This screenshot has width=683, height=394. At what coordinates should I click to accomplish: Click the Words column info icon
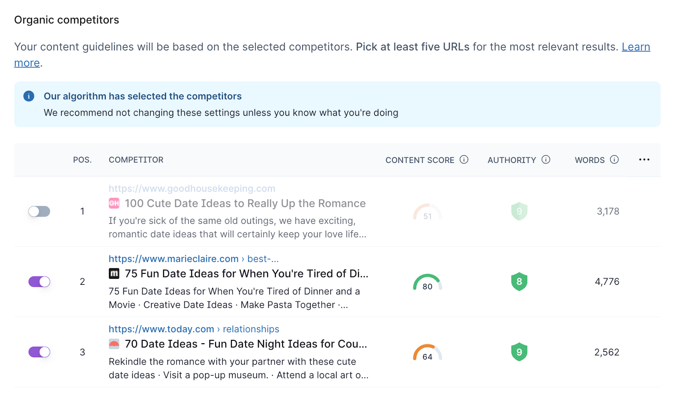pyautogui.click(x=614, y=159)
